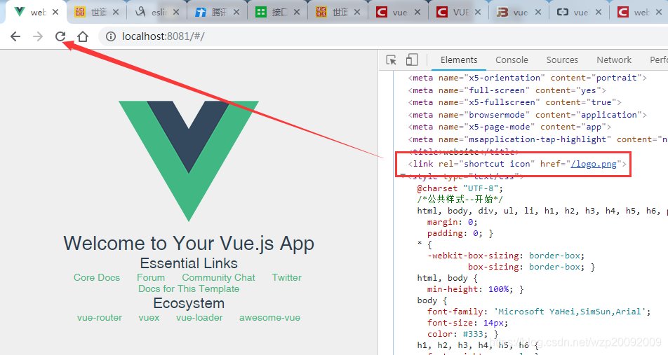Open the DevTools Sources panel

click(x=562, y=60)
